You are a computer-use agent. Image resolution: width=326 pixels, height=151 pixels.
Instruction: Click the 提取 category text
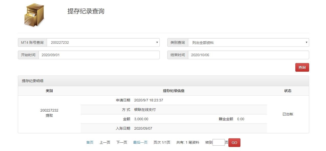tap(49, 115)
